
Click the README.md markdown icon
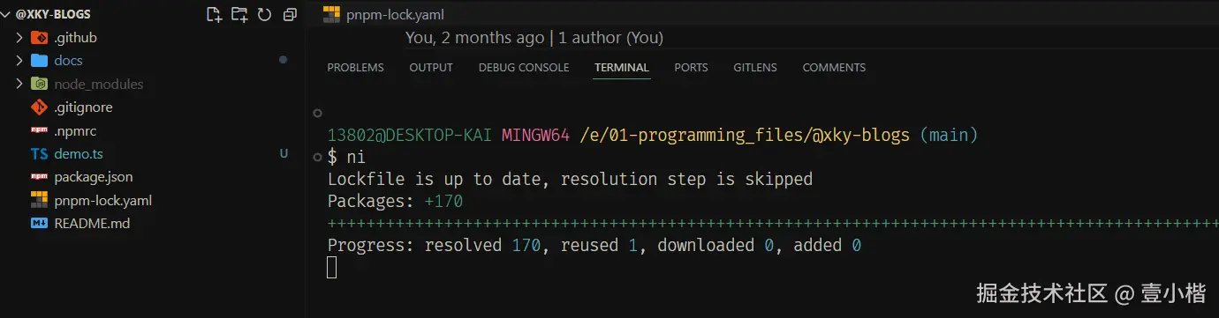39,224
